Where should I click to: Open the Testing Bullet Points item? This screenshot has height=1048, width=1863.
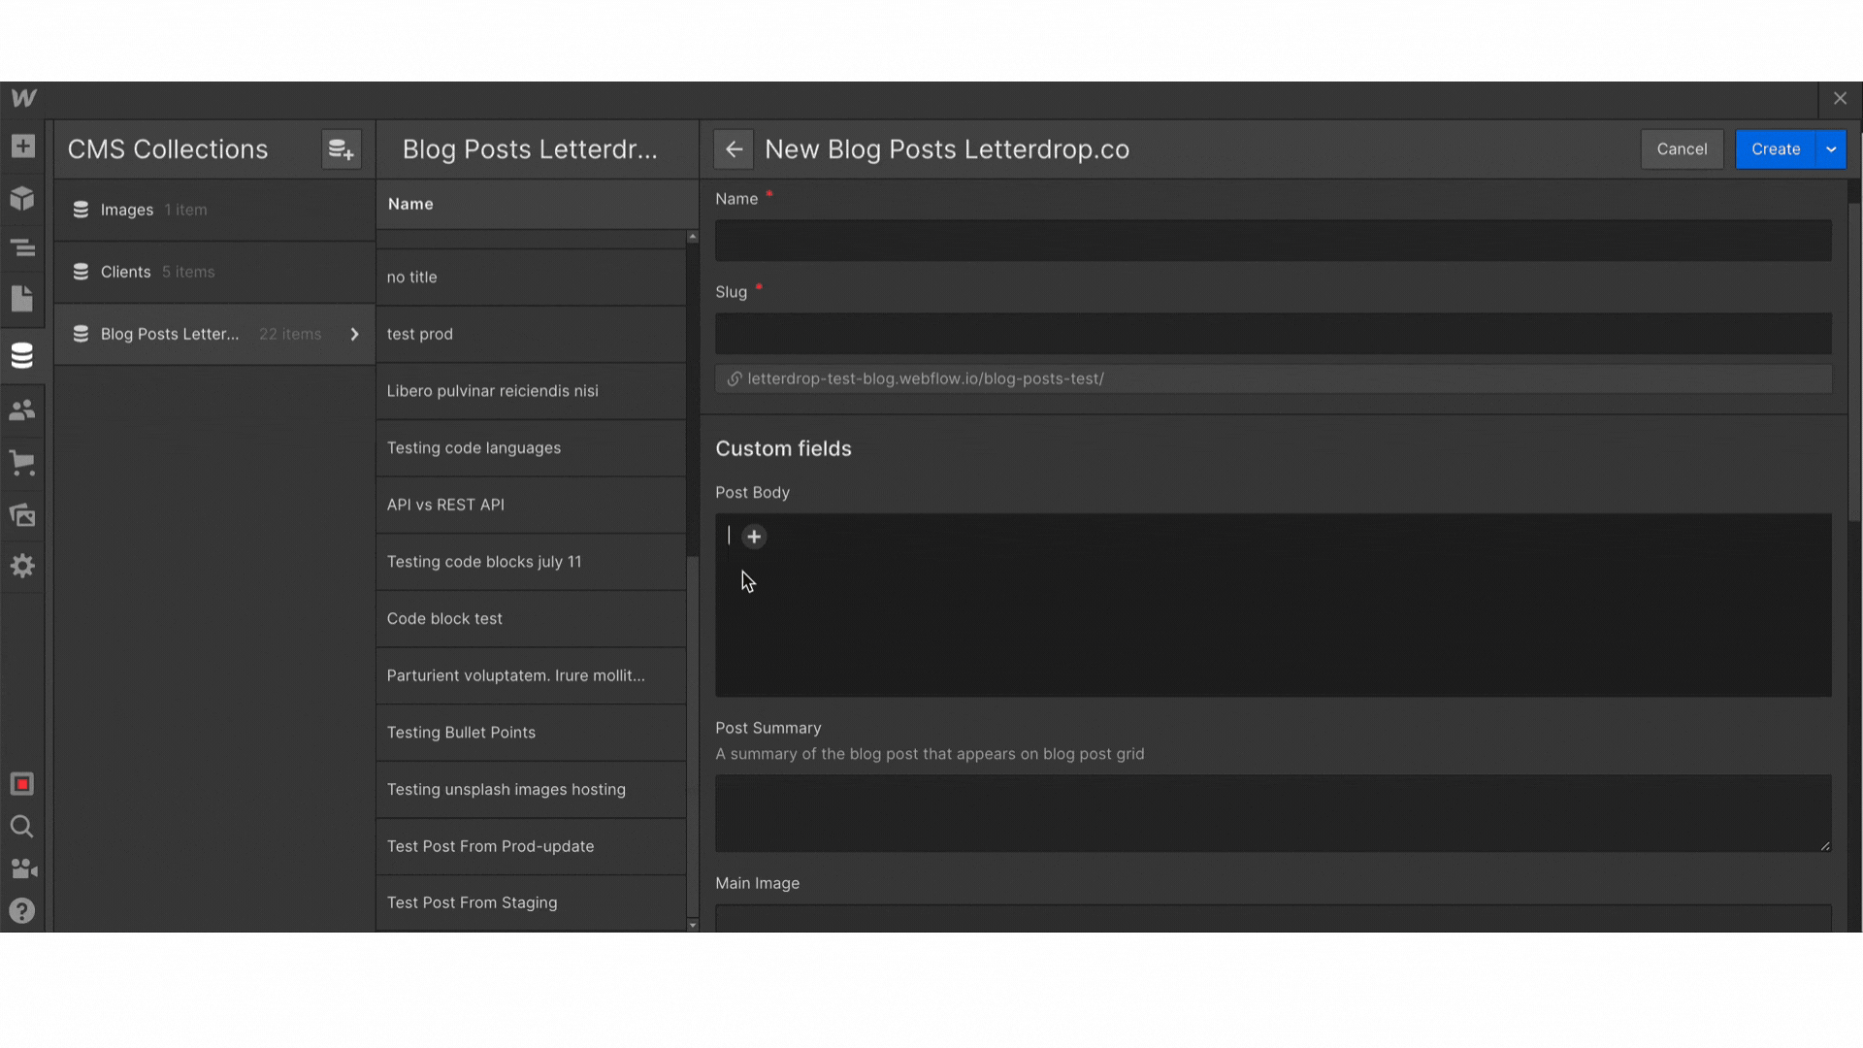click(x=461, y=733)
